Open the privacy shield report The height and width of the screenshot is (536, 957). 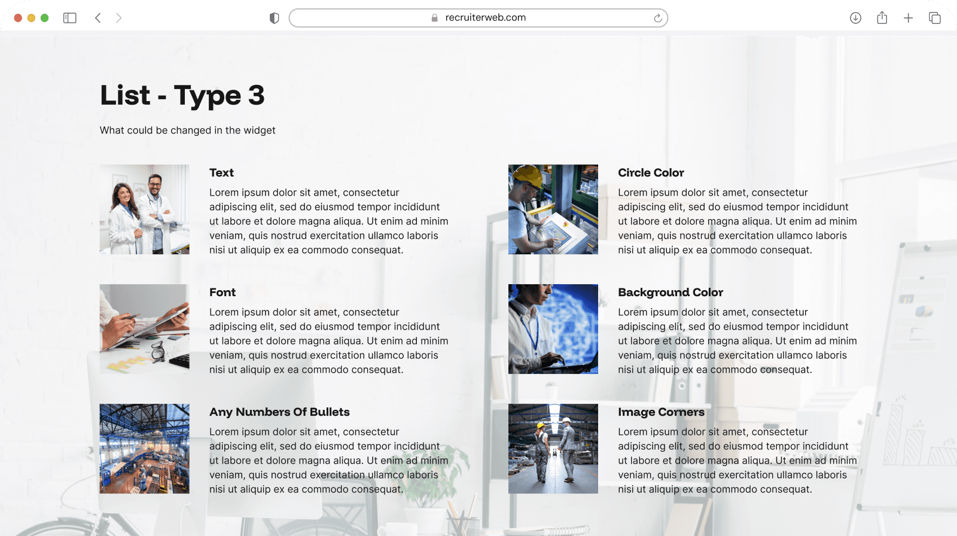coord(274,18)
